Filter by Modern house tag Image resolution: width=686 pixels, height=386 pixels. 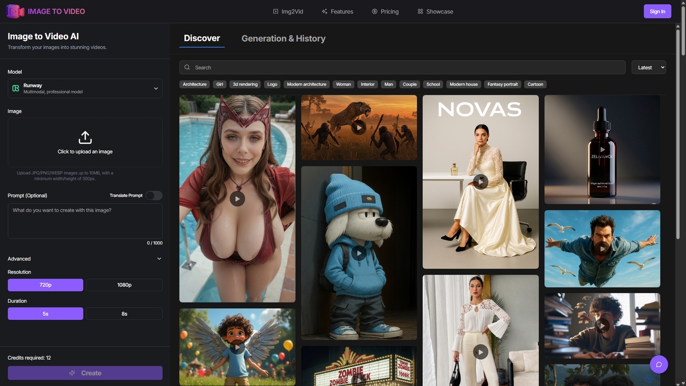464,84
